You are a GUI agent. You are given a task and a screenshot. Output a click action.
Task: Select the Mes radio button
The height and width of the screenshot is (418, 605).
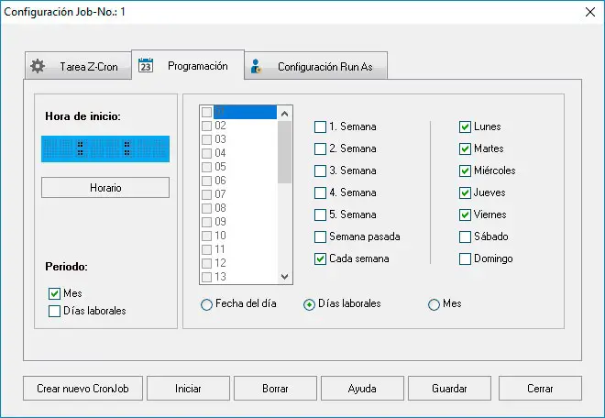click(434, 304)
